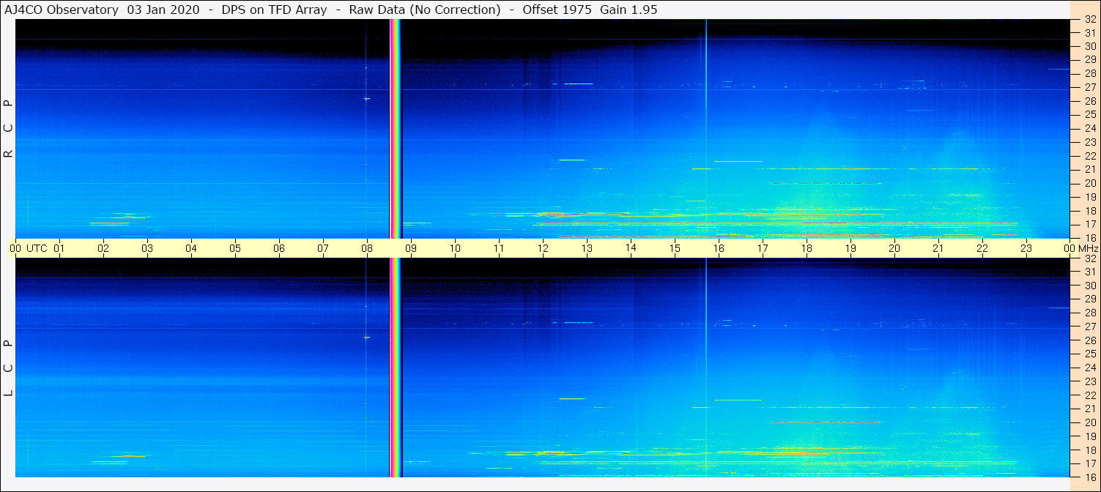
Task: Click hour 21 on the UTC time axis
Action: [x=938, y=248]
